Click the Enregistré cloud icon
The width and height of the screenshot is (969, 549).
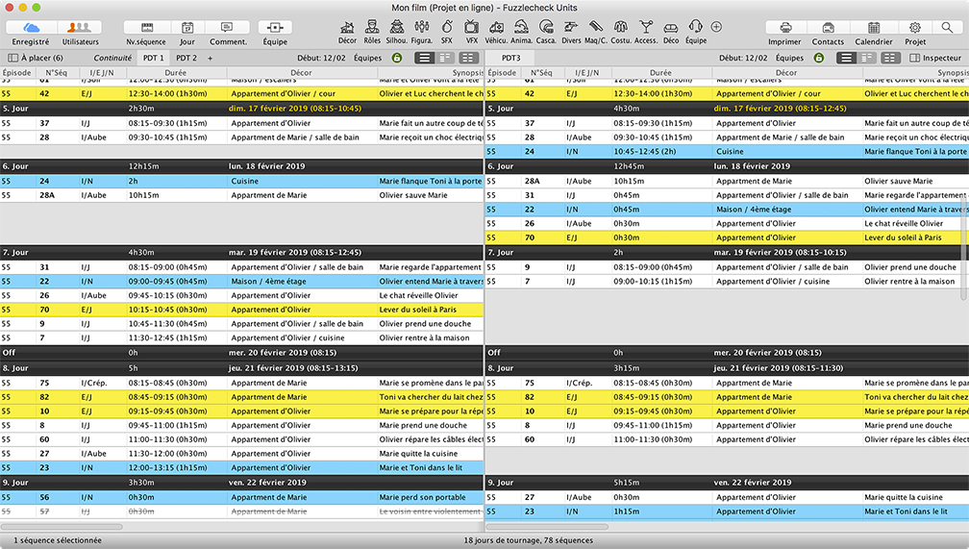point(31,27)
